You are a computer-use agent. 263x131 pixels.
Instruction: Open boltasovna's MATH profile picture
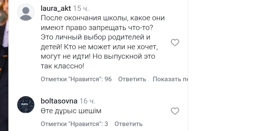click(26, 104)
